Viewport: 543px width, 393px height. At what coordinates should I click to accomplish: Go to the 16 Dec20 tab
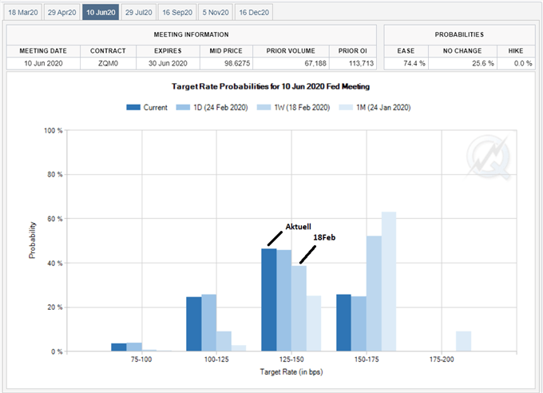[254, 12]
